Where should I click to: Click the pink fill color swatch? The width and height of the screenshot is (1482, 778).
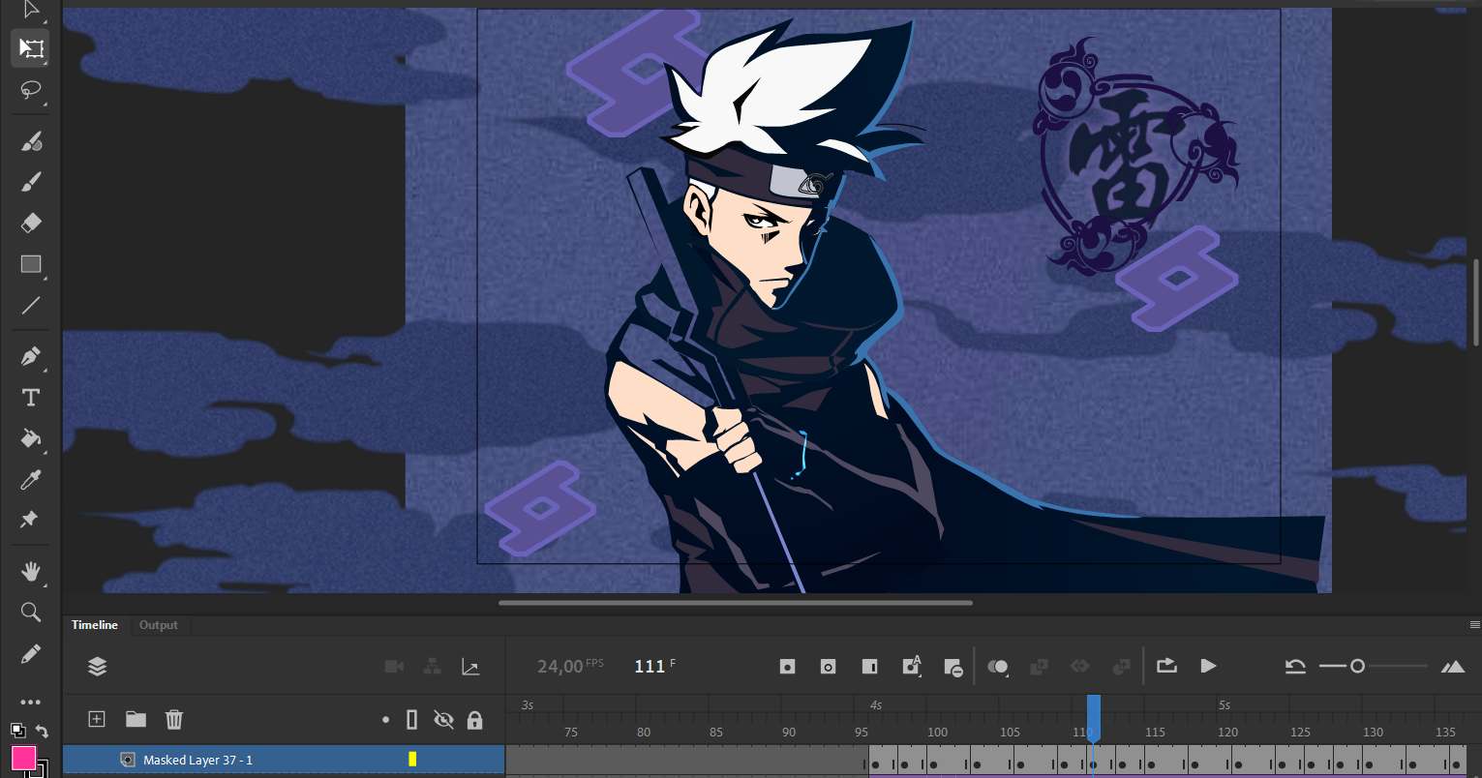pos(24,758)
